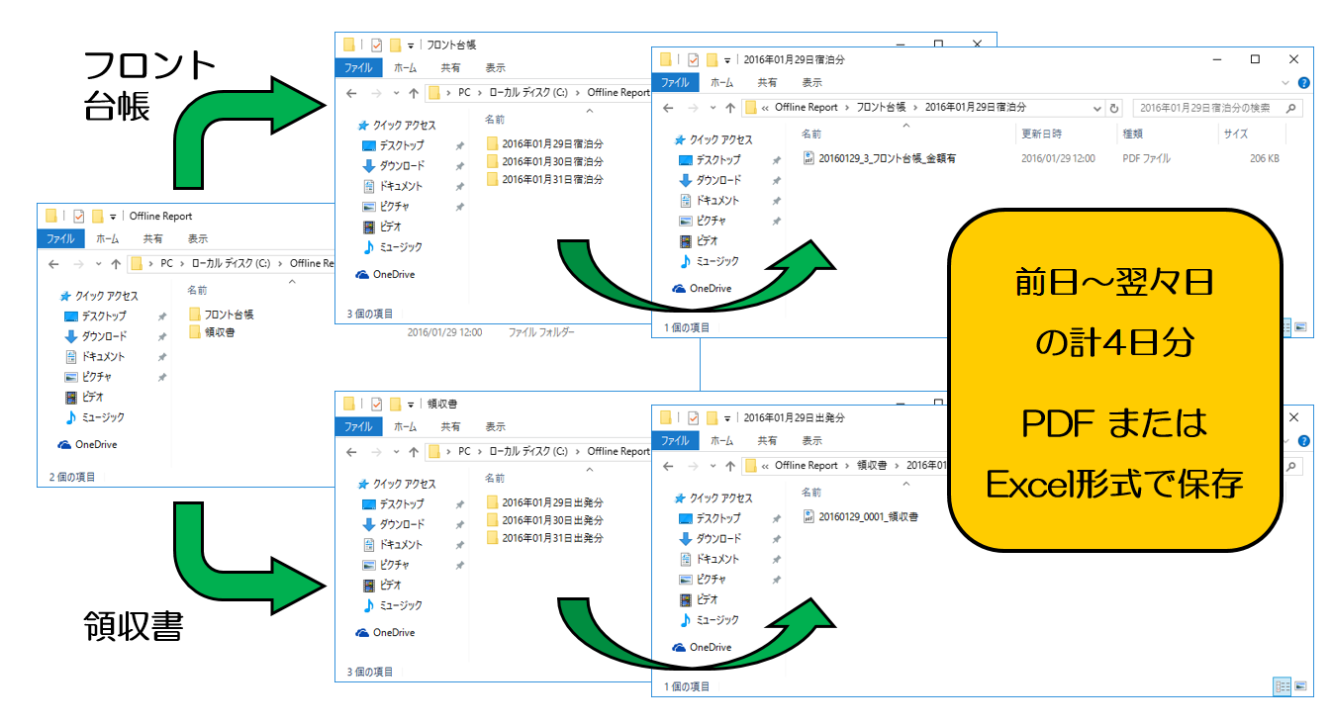This screenshot has width=1331, height=725.
Task: Go forward in the Offline Report window
Action: tap(77, 264)
